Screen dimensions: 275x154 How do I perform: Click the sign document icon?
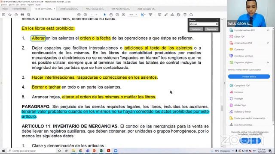[x=172, y=15]
